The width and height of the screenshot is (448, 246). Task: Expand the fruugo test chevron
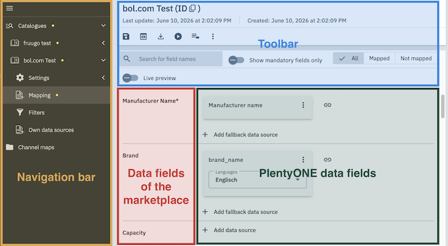(103, 43)
